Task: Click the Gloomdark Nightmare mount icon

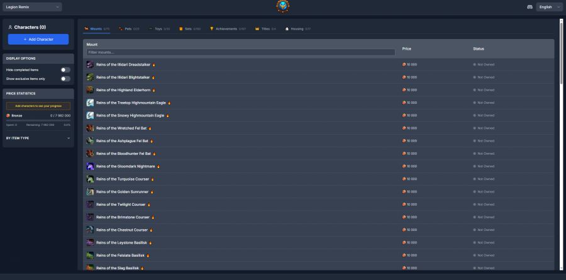Action: (x=90, y=166)
